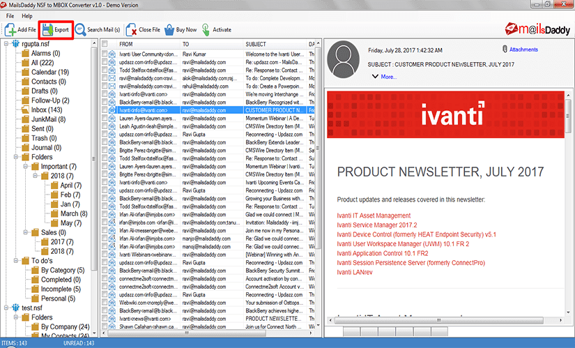Image resolution: width=575 pixels, height=348 pixels.
Task: Collapse the To do's tree node
Action: point(16,261)
